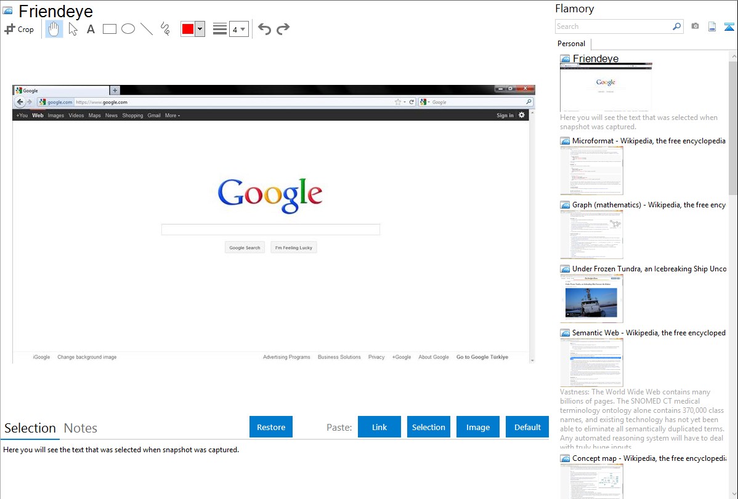Click the Vastness description text under Semantic Web

[x=642, y=419]
